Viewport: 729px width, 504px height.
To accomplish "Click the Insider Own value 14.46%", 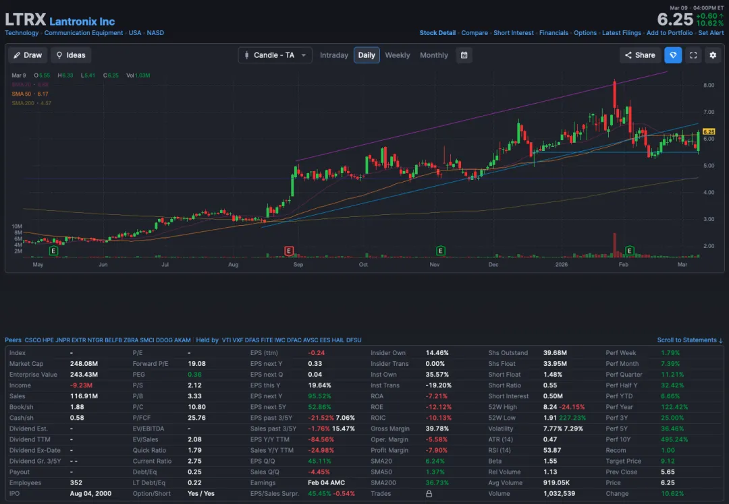I will (437, 353).
